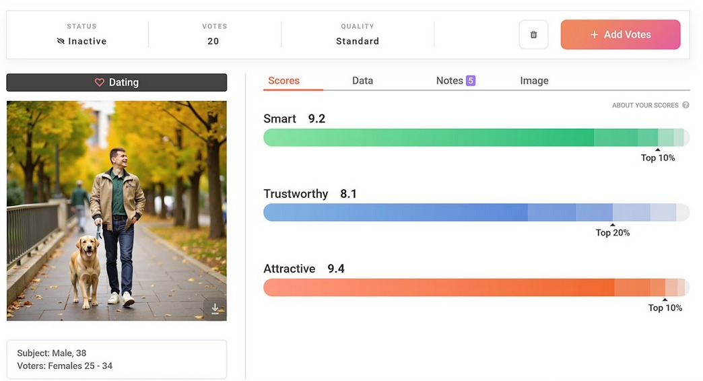Click the trash delete icon button
Viewport: 703px width, 381px height.
pyautogui.click(x=533, y=34)
